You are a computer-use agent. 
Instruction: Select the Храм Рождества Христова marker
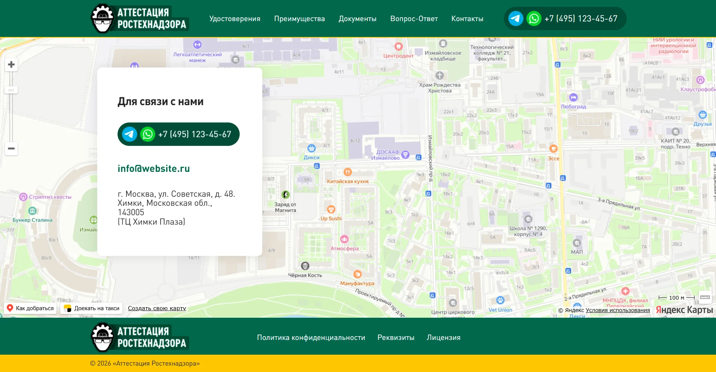[439, 76]
